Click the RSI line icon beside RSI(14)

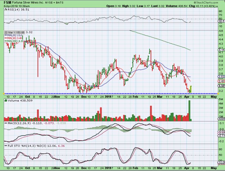coord(6,9)
